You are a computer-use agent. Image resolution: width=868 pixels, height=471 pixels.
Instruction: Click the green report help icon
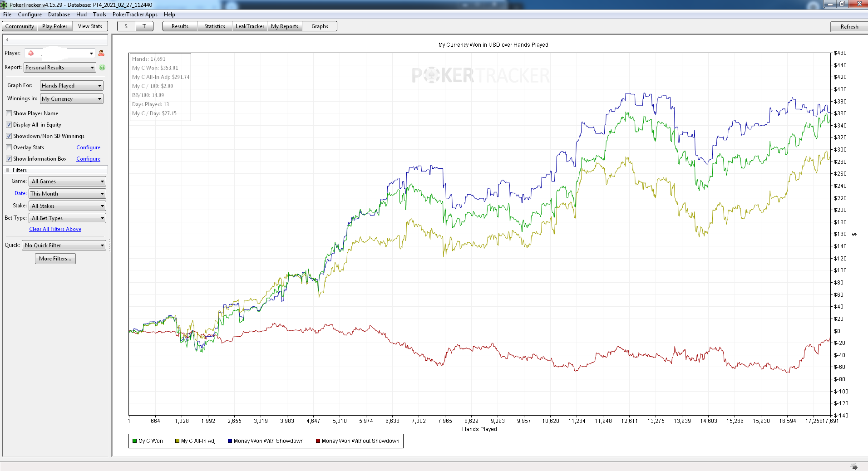click(x=102, y=68)
